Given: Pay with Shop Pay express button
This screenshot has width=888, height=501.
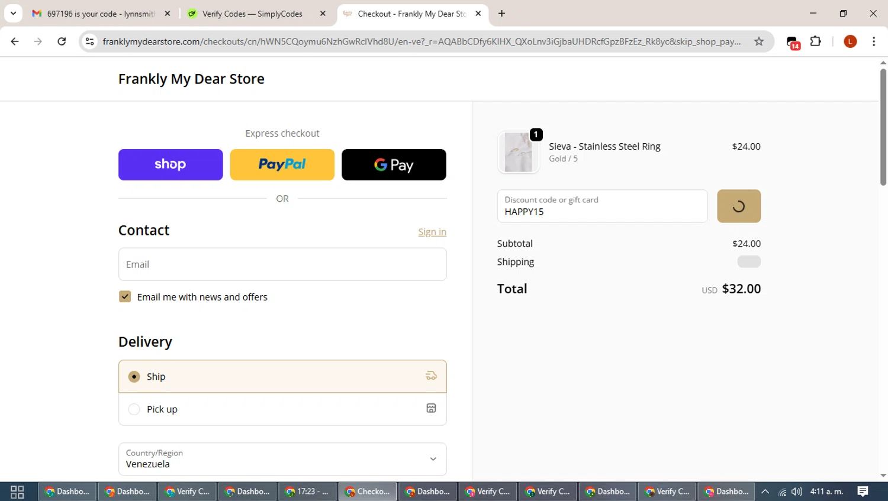Looking at the screenshot, I should click(x=170, y=164).
